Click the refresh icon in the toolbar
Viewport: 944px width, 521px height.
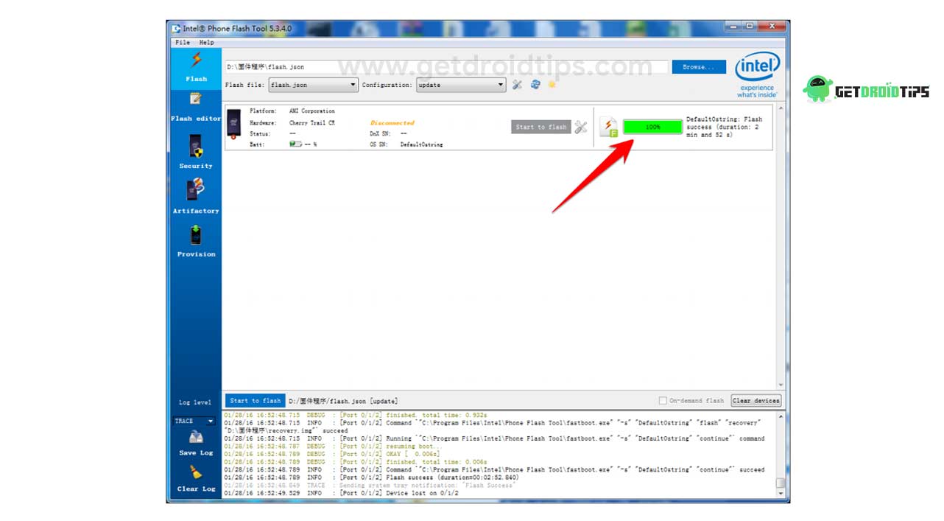coord(535,85)
